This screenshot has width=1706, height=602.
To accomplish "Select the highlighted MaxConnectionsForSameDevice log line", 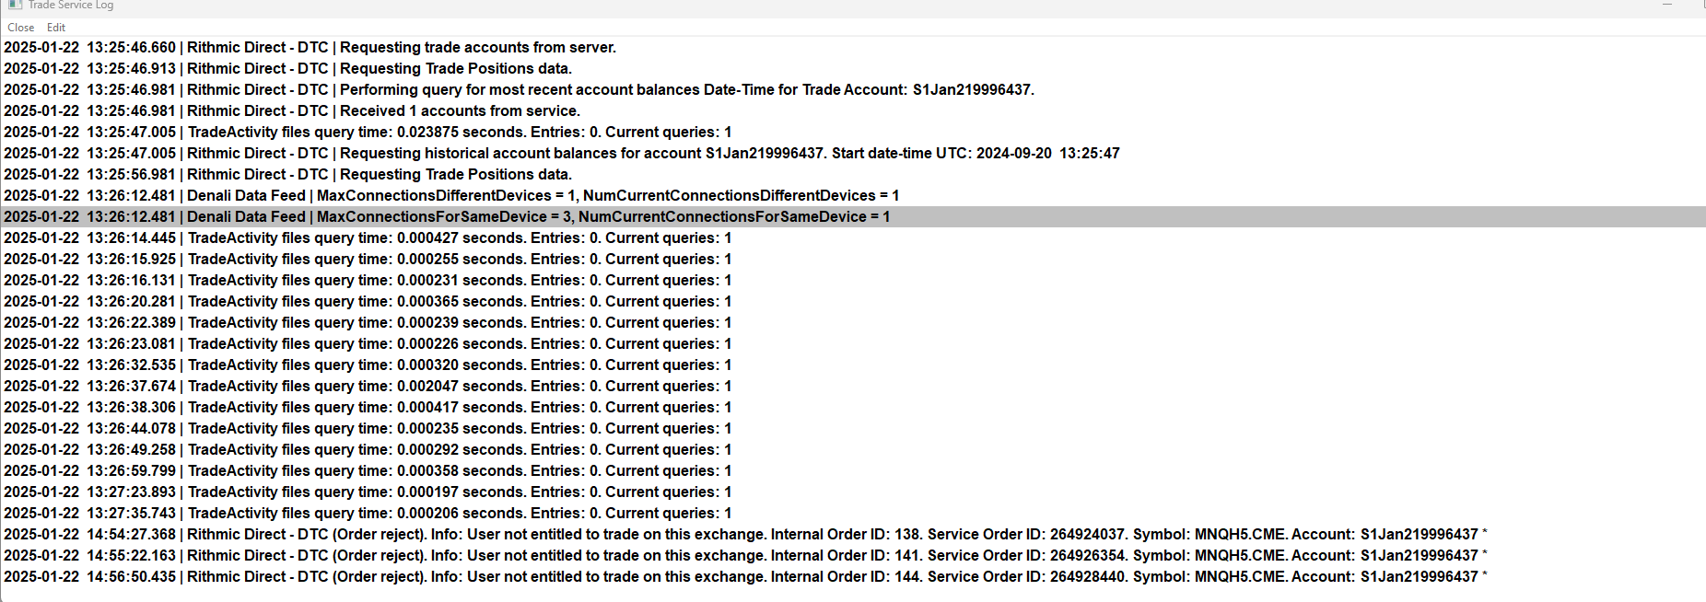I will [853, 217].
